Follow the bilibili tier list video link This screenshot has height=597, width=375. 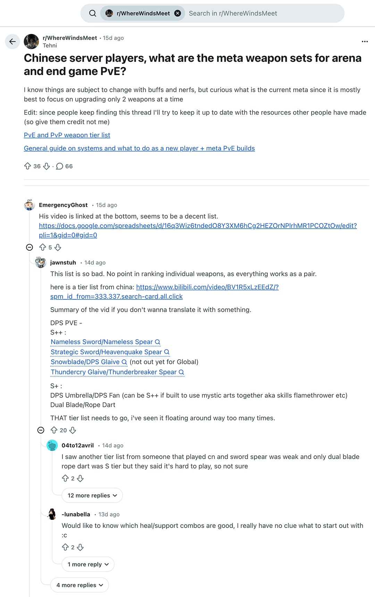pyautogui.click(x=208, y=287)
